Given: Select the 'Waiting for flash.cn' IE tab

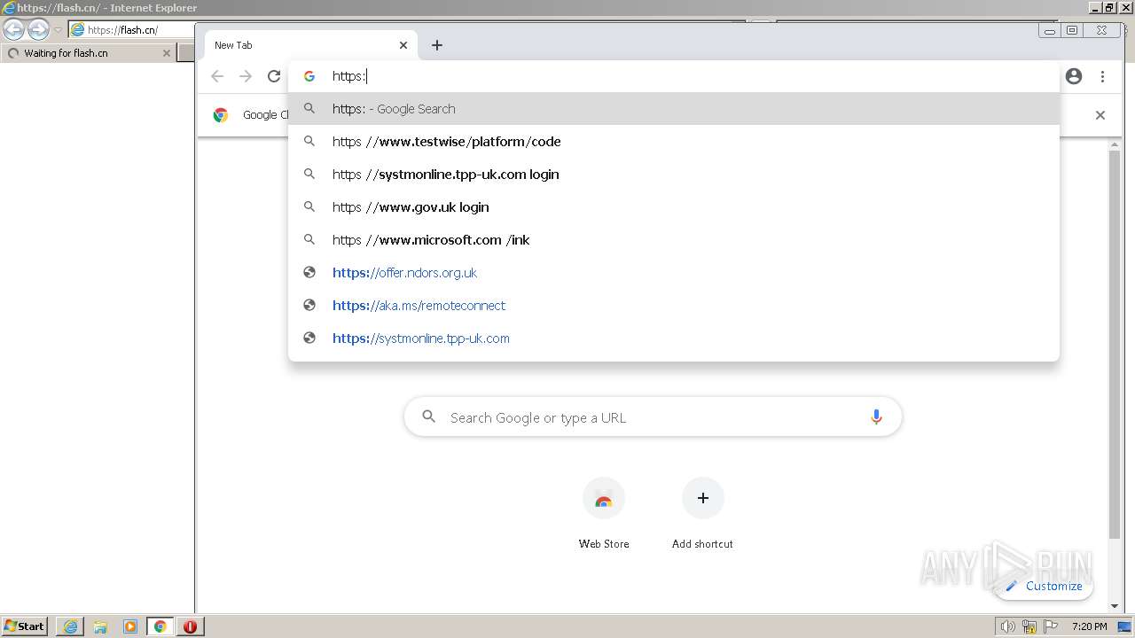Looking at the screenshot, I should tap(89, 53).
